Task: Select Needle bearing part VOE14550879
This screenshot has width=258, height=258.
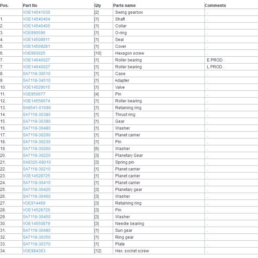Action: [36, 224]
